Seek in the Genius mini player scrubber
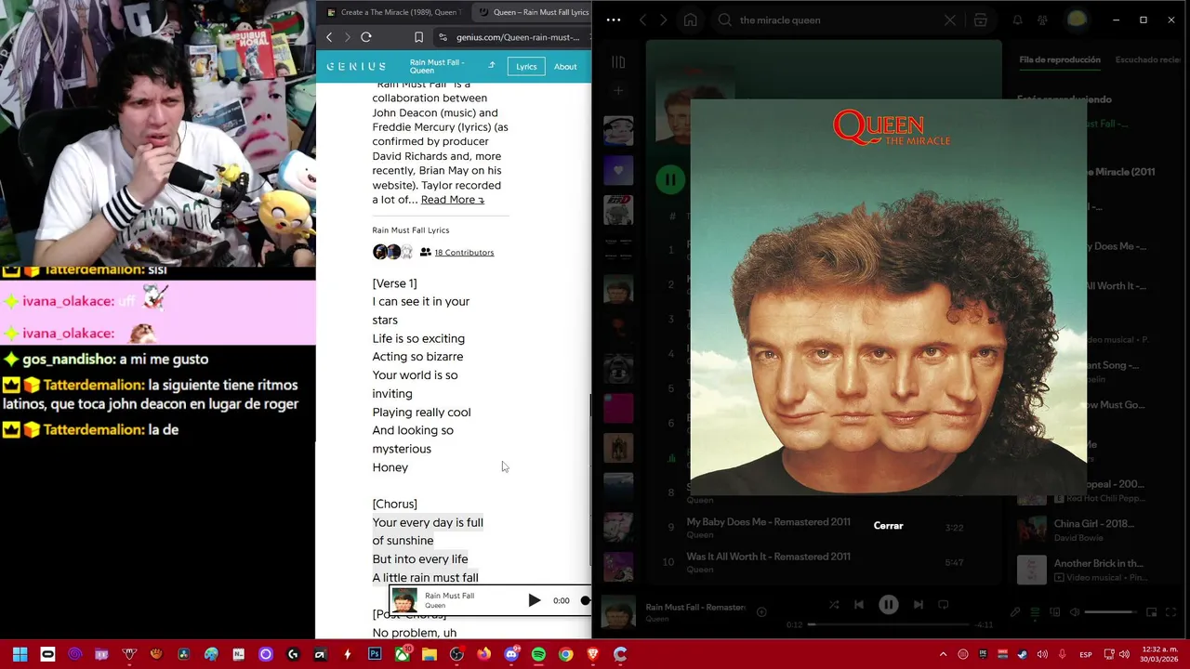1190x669 pixels. 586,600
